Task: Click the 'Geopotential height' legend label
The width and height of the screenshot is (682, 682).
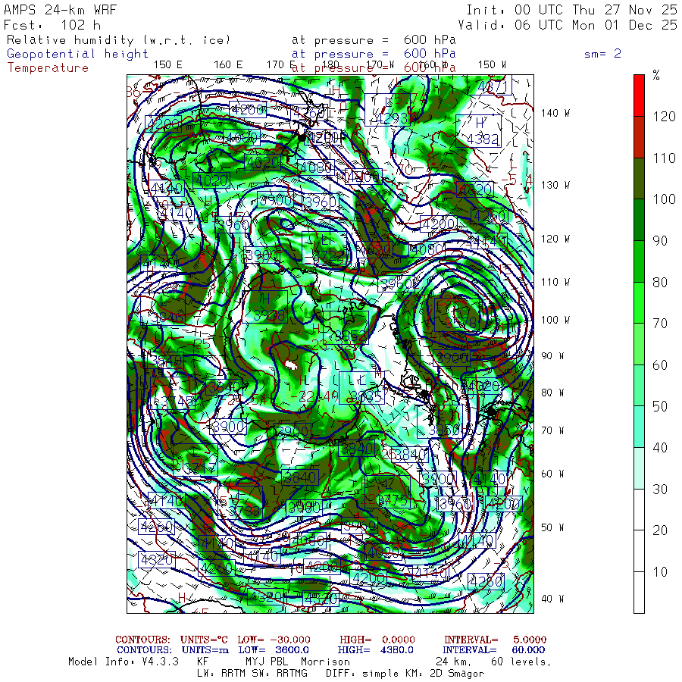Action: click(78, 54)
